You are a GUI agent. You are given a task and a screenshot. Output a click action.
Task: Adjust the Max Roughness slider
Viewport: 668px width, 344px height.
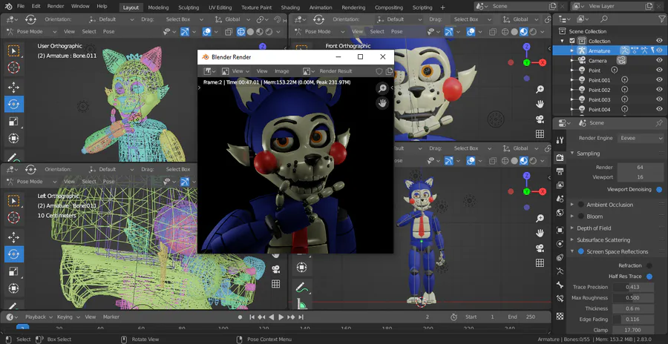tap(635, 298)
